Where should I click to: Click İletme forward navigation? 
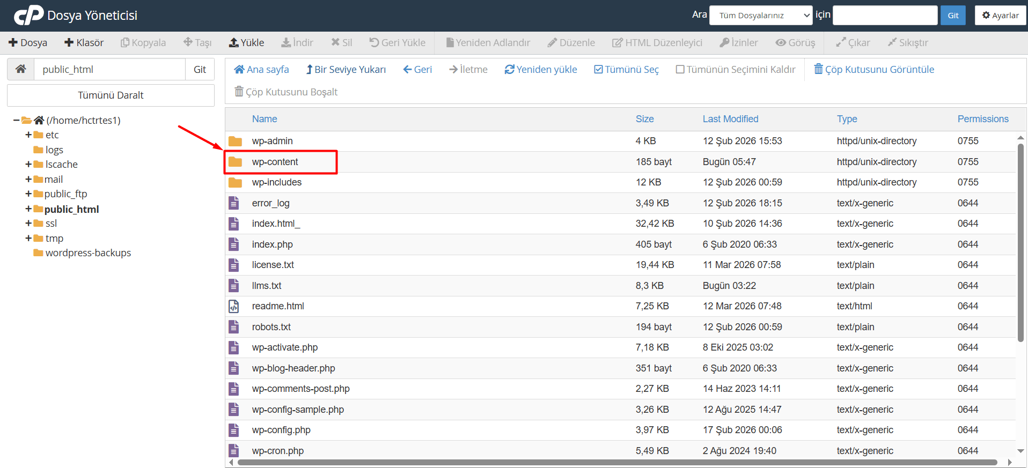(468, 69)
